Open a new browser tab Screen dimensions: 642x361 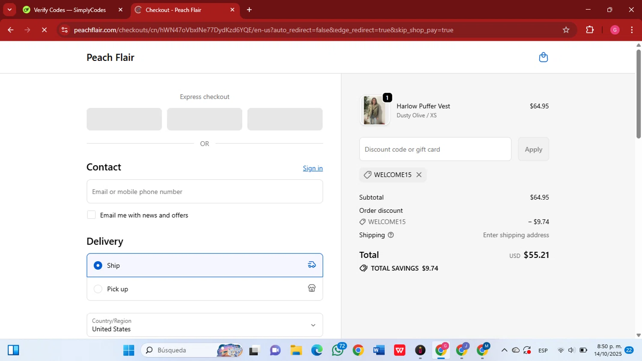[x=249, y=10]
